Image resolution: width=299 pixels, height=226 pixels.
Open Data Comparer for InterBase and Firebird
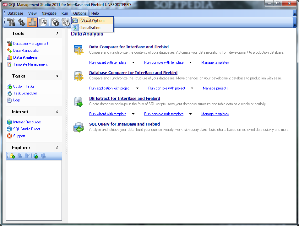129,47
